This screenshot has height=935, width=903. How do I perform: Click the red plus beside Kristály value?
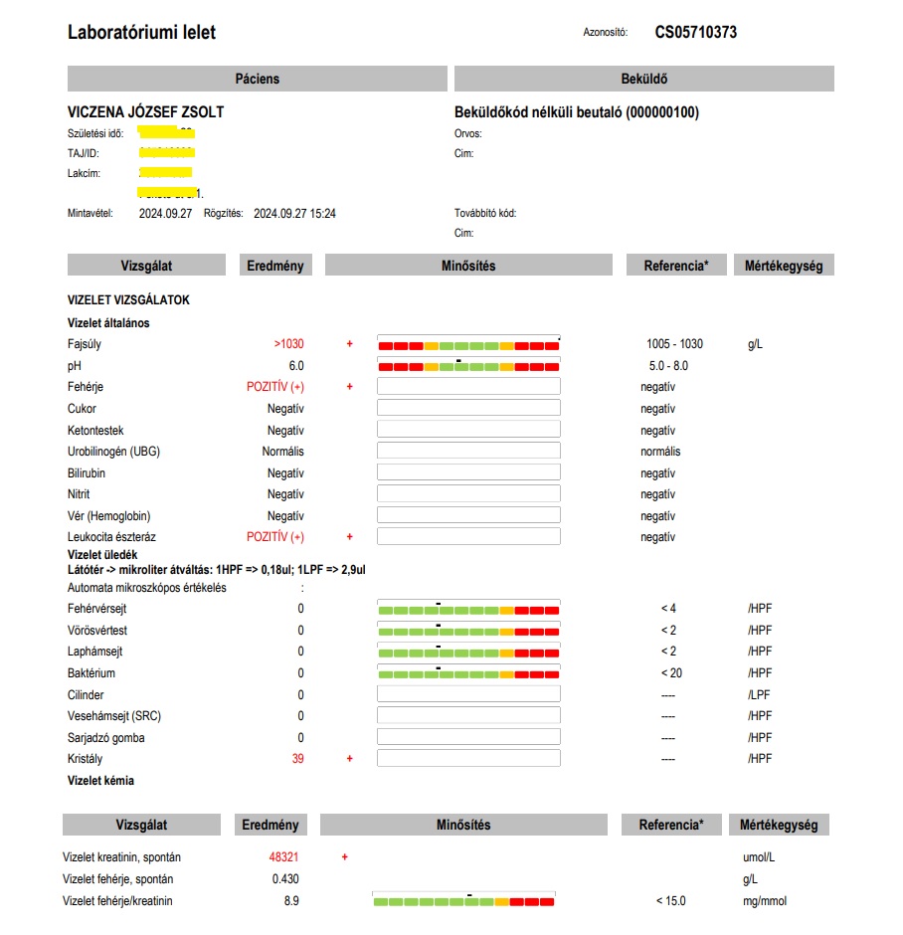pos(349,759)
